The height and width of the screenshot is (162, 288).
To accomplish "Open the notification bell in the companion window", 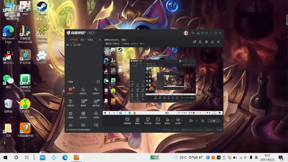I will pyautogui.click(x=212, y=42).
